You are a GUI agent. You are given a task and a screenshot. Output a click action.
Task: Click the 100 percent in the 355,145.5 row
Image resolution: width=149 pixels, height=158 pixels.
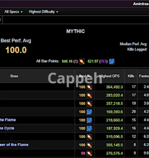(x=82, y=145)
